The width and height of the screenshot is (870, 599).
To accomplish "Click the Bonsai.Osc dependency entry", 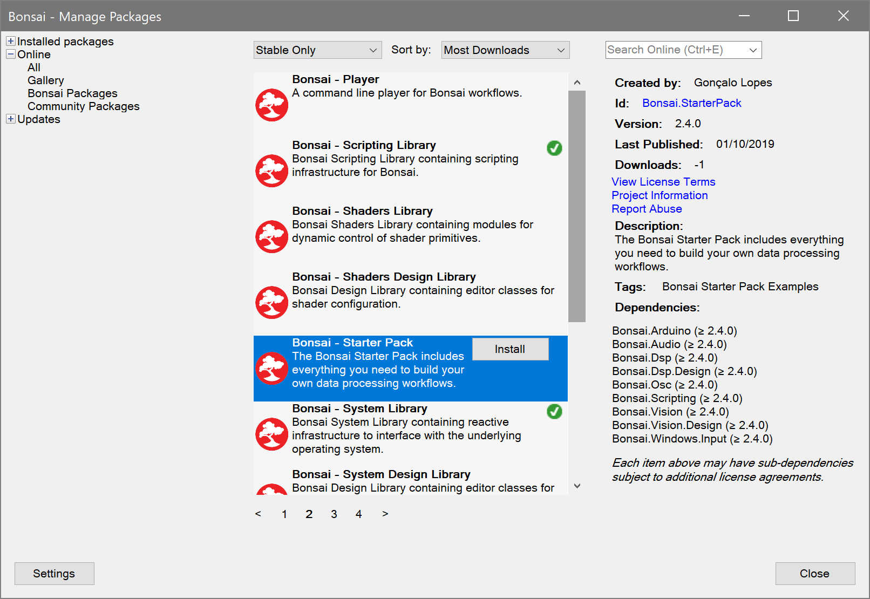I will point(665,385).
